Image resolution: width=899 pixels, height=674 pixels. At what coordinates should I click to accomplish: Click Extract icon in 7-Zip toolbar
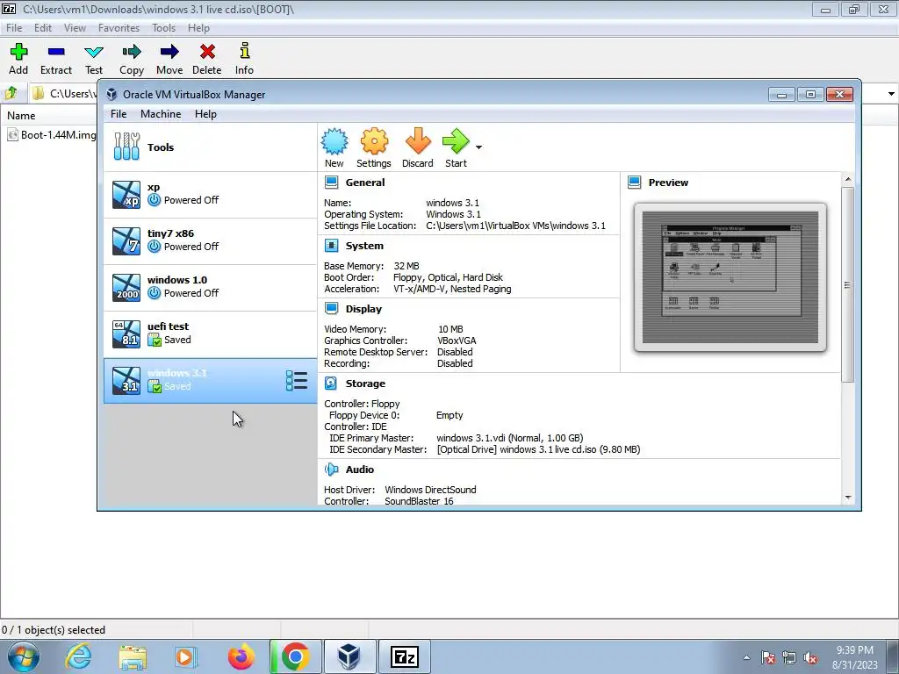point(56,59)
